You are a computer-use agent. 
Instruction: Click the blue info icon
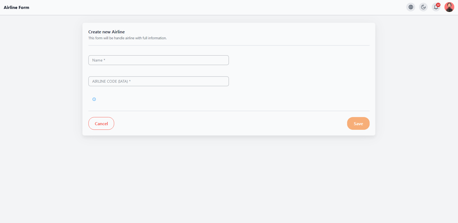[x=94, y=99]
